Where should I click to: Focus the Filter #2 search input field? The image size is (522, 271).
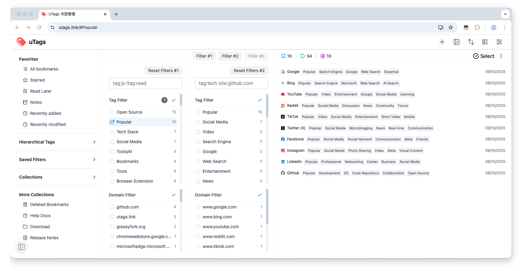pyautogui.click(x=231, y=83)
